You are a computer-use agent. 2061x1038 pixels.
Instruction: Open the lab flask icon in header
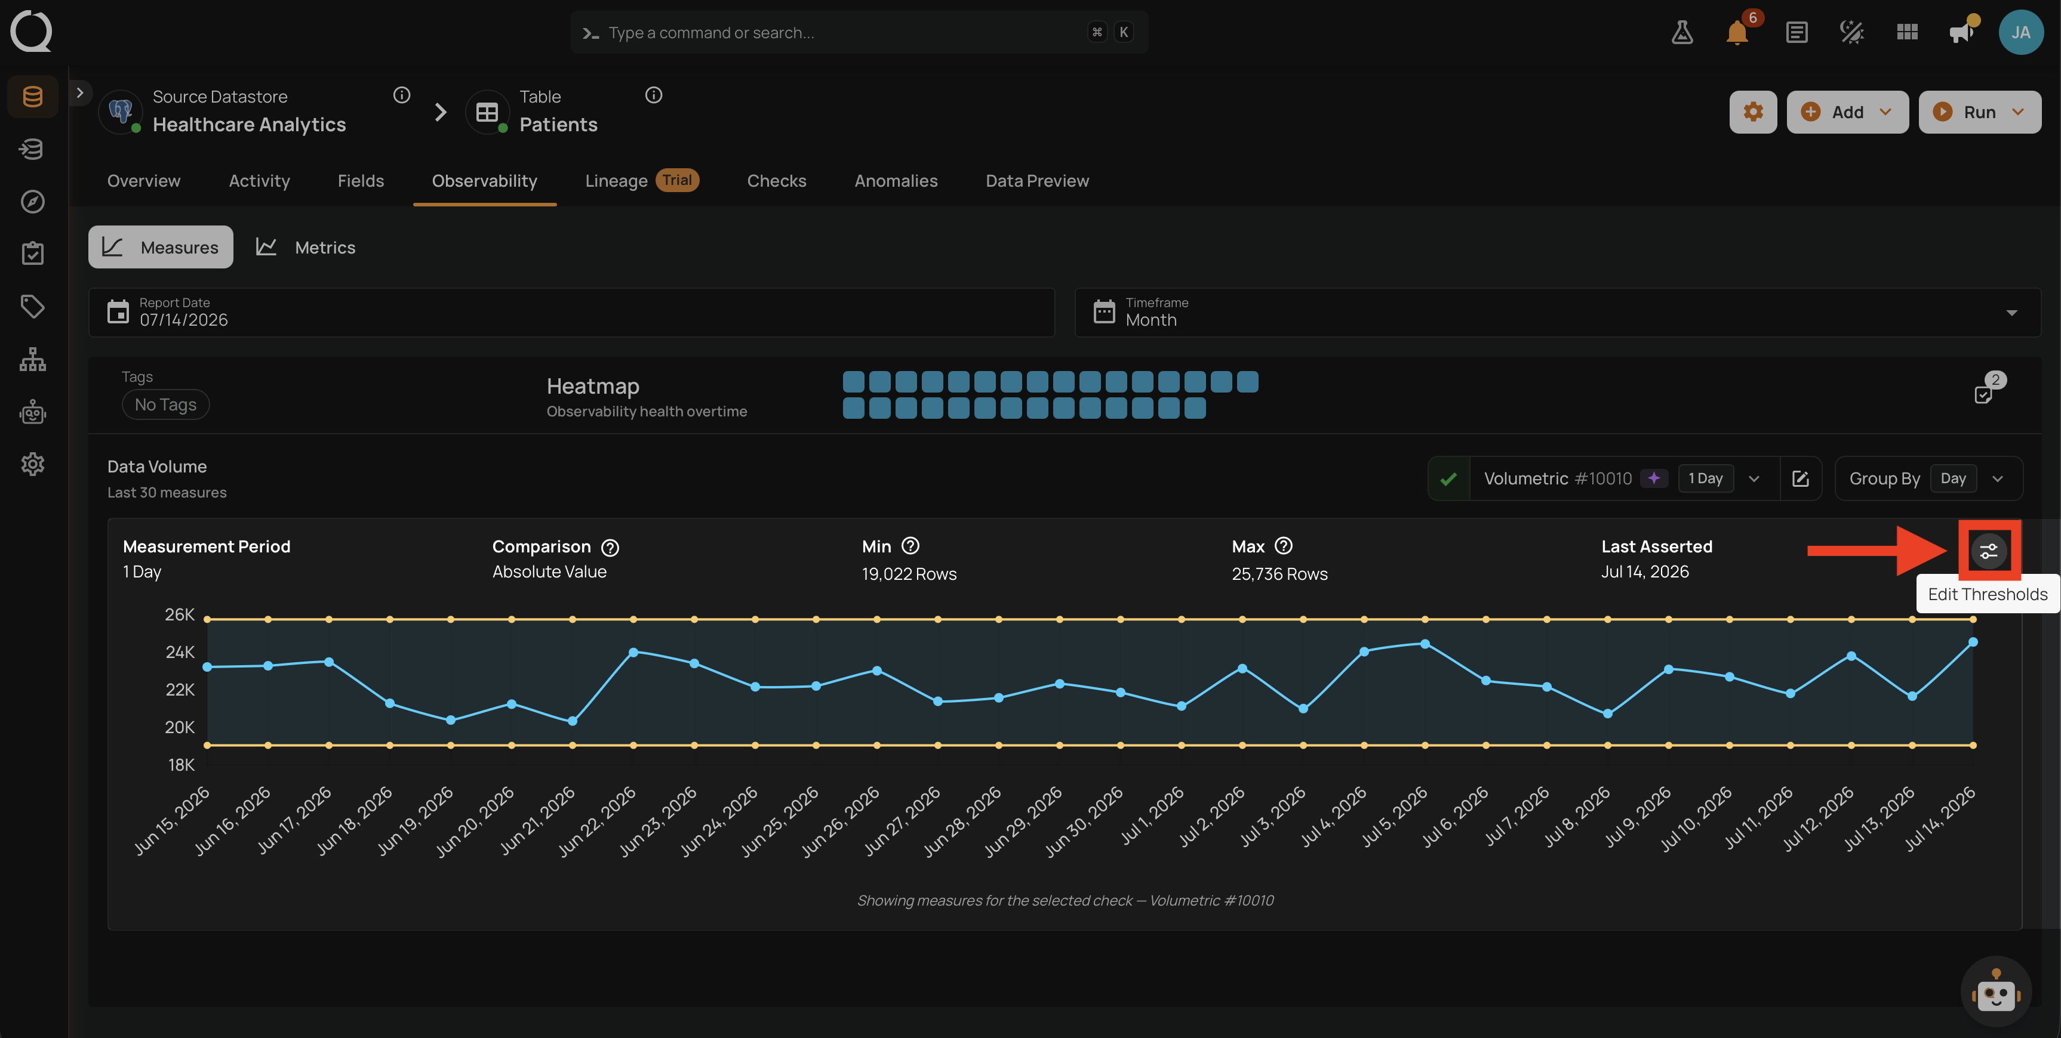pyautogui.click(x=1682, y=33)
